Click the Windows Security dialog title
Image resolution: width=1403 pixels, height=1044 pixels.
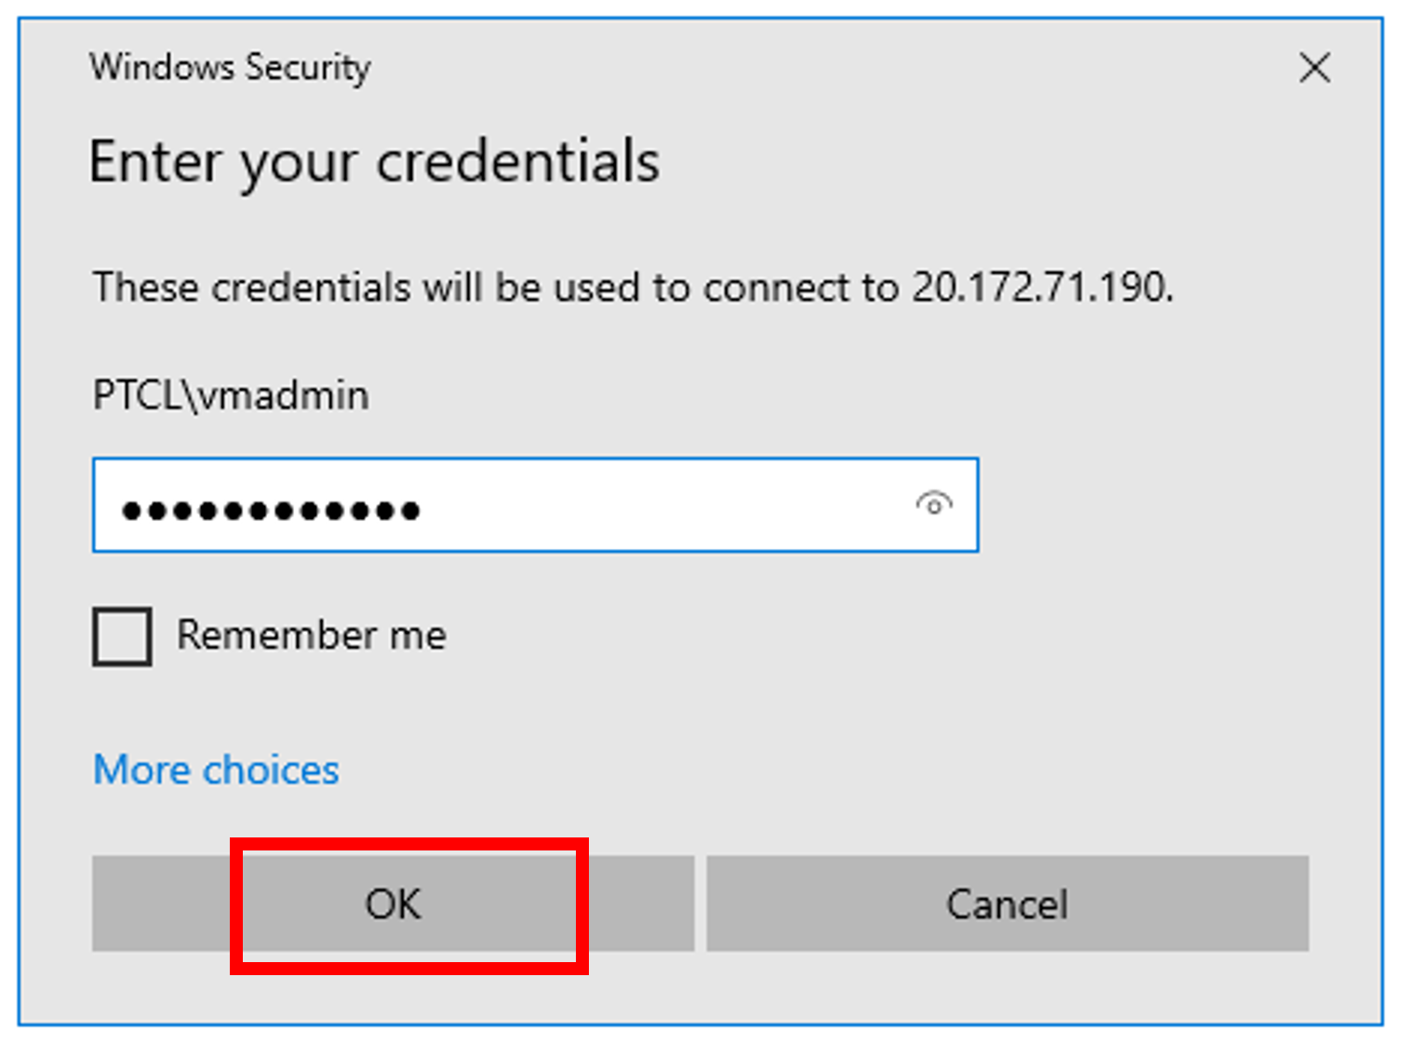(230, 66)
